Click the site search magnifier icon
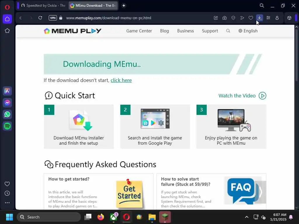The height and width of the screenshot is (224, 299). (x=228, y=31)
